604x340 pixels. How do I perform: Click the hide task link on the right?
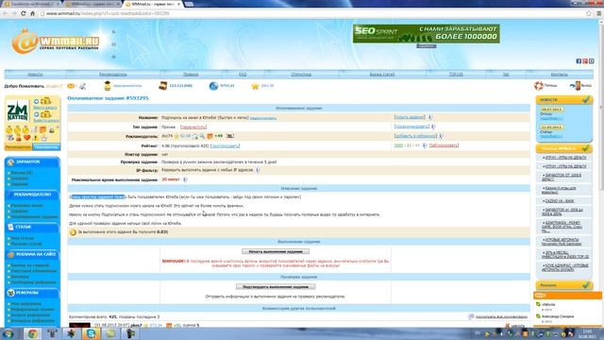click(x=410, y=117)
